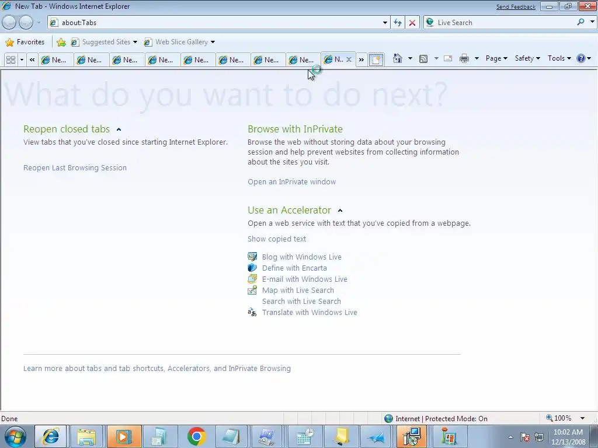598x448 pixels.
Task: Run a search with the magnifier icon
Action: pyautogui.click(x=580, y=22)
